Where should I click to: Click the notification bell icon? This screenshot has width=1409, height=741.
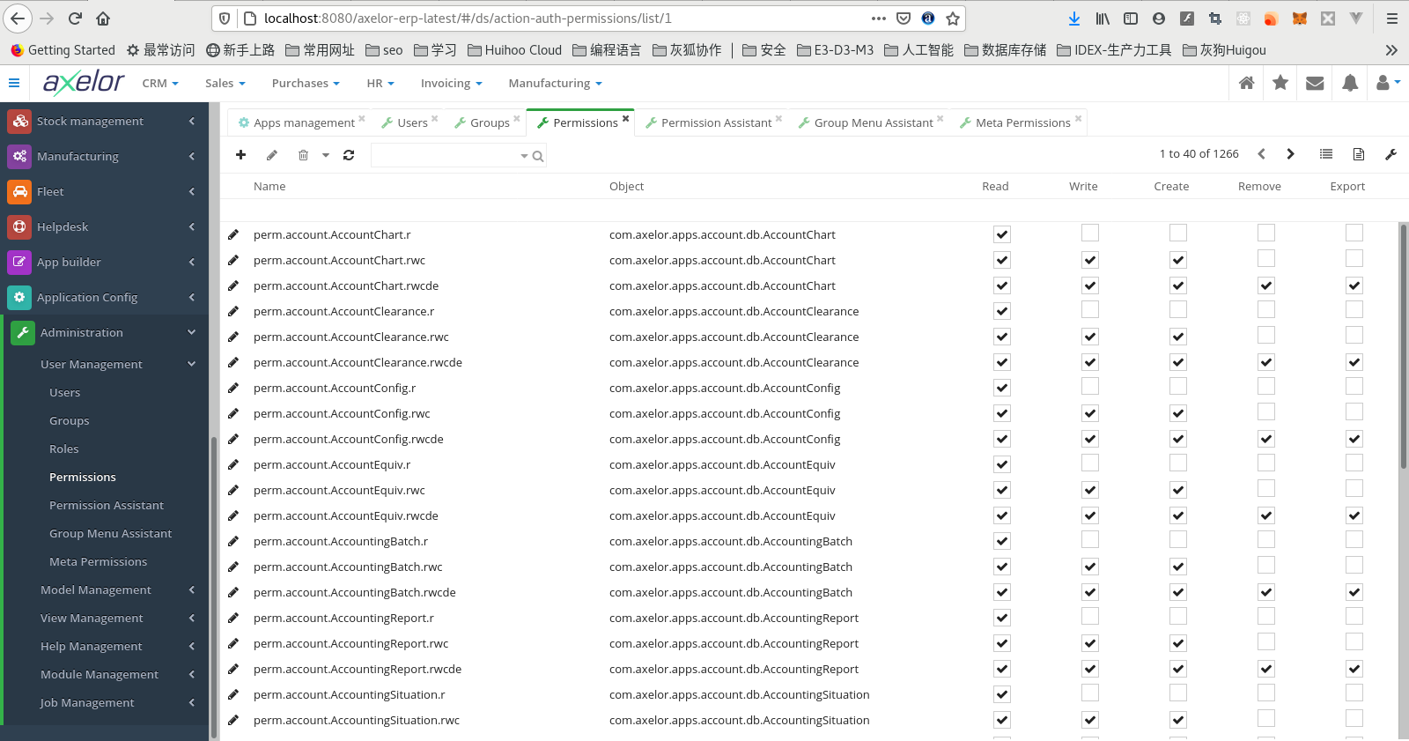click(1350, 83)
